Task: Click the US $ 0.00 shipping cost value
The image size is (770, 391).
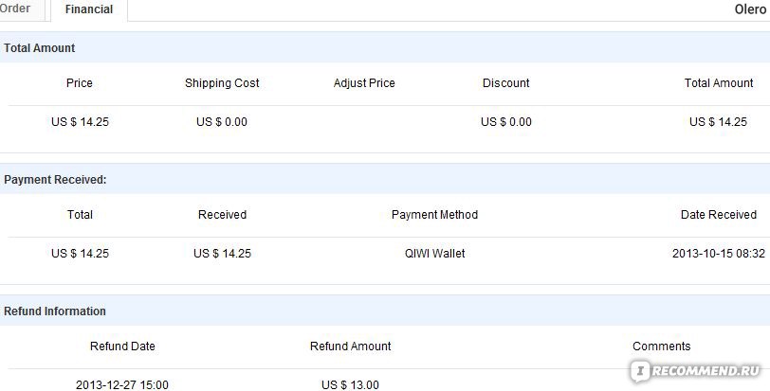Action: [x=222, y=122]
